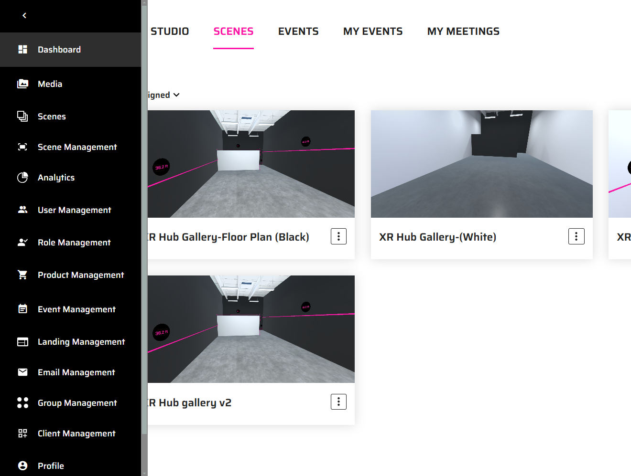
Task: Click the Profile avatar icon
Action: 22,465
